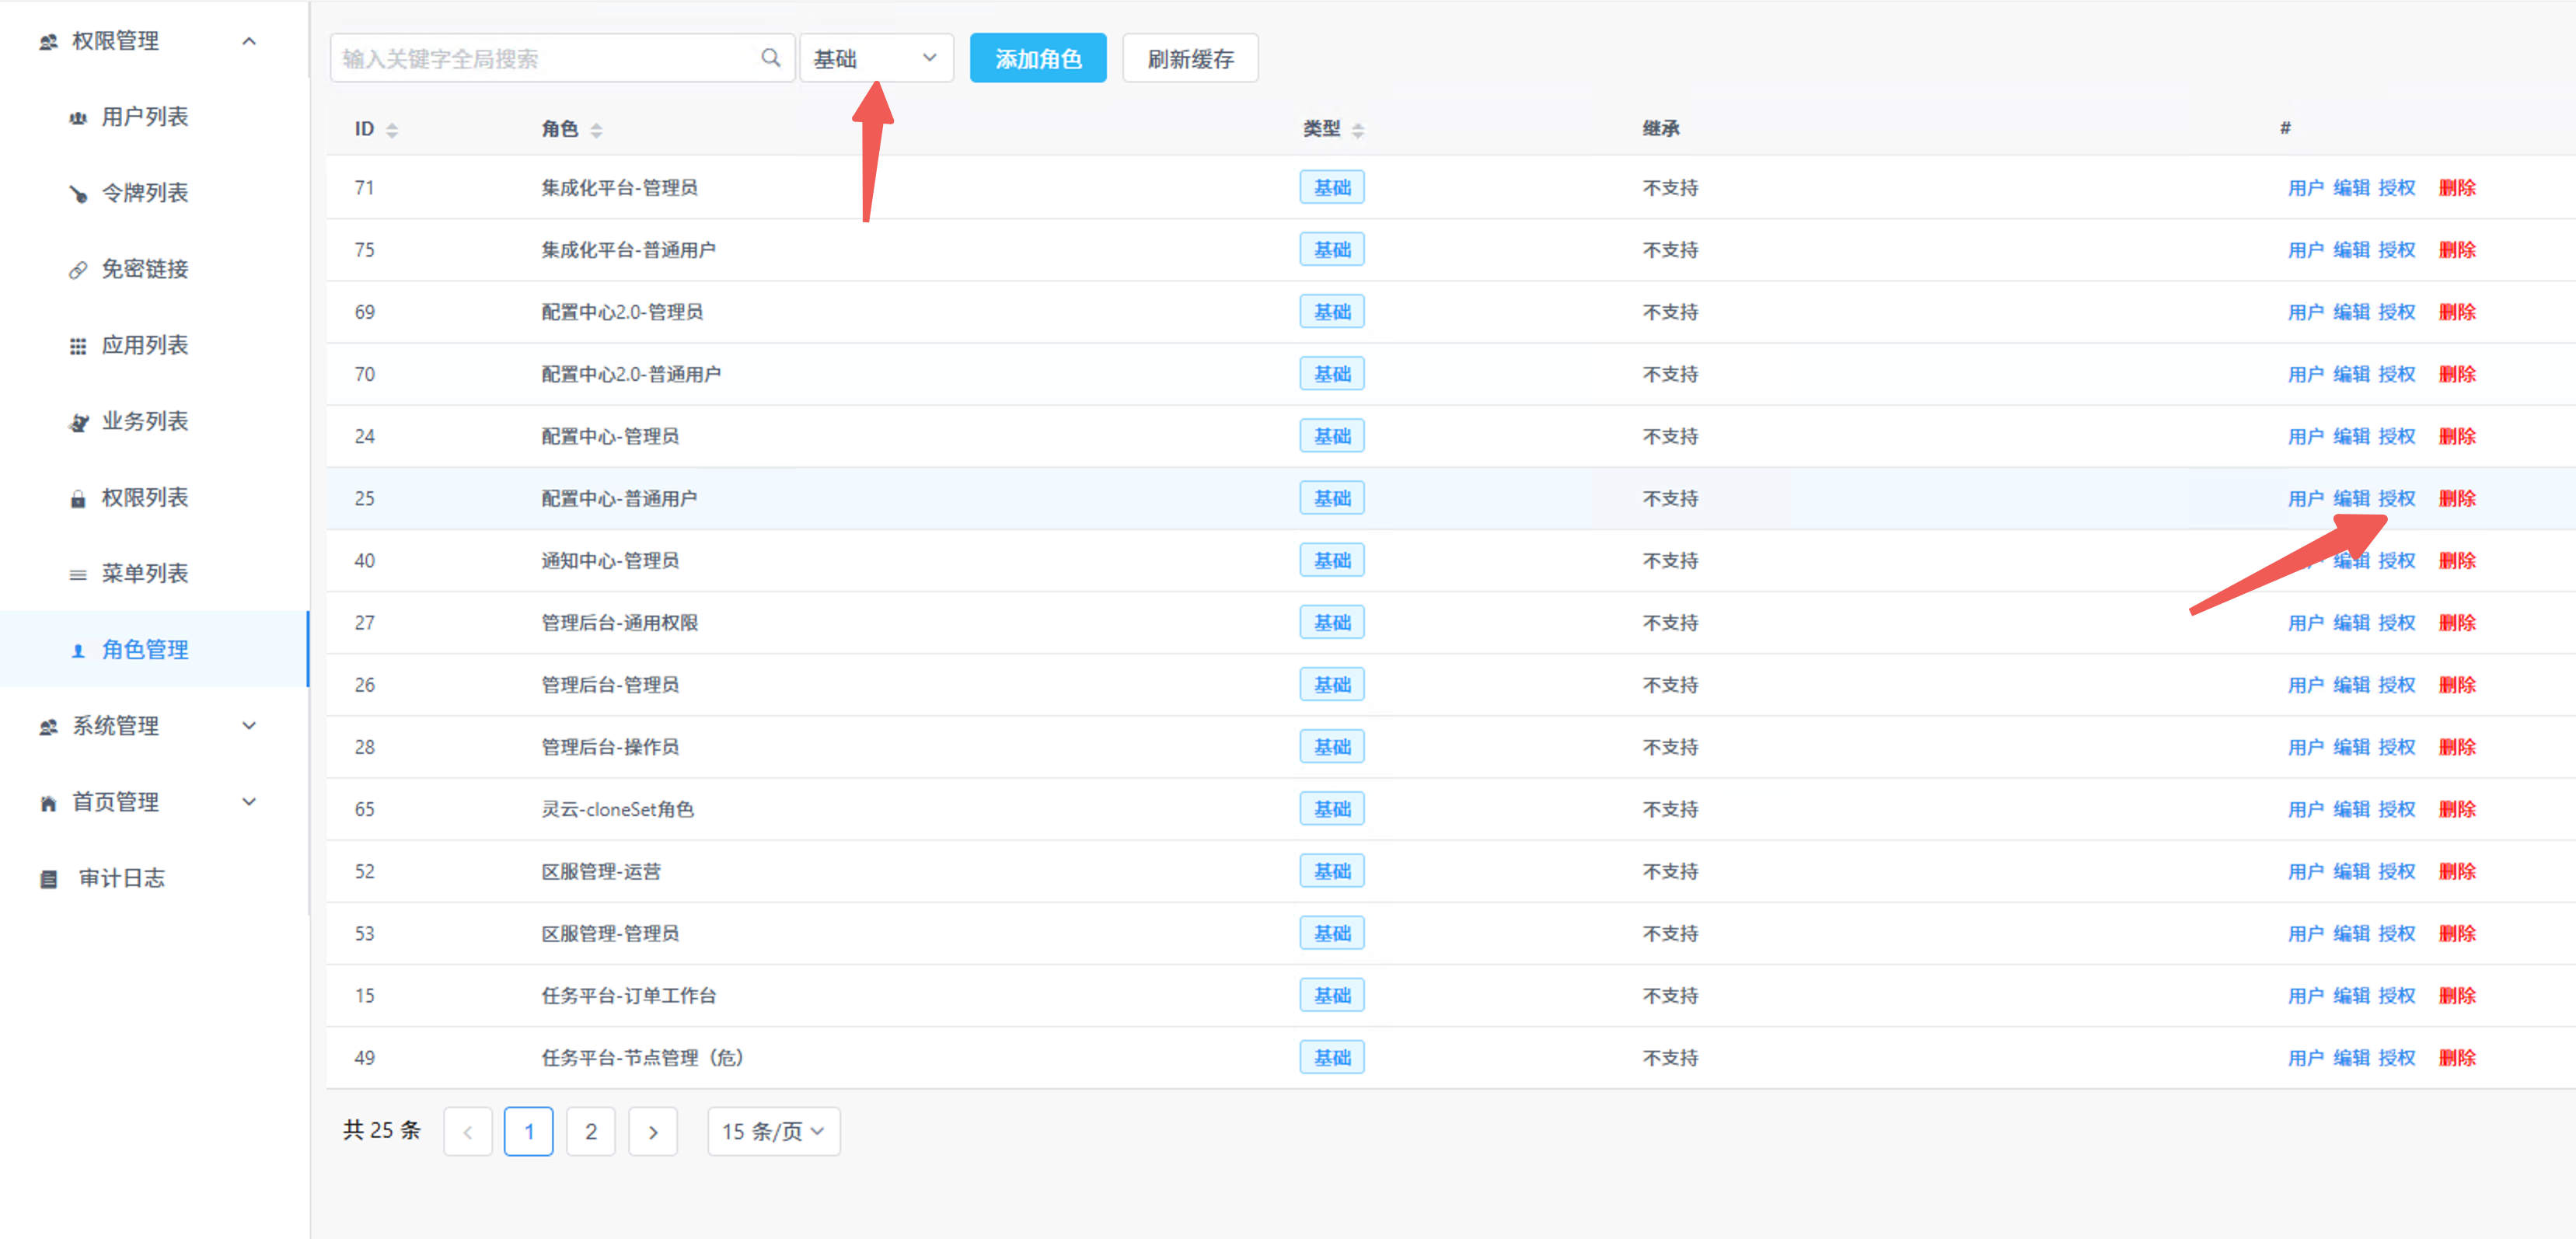The height and width of the screenshot is (1239, 2576).
Task: Open 应用列表 menu item
Action: (145, 345)
